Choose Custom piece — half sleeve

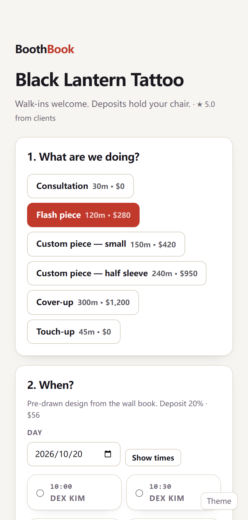(x=117, y=273)
